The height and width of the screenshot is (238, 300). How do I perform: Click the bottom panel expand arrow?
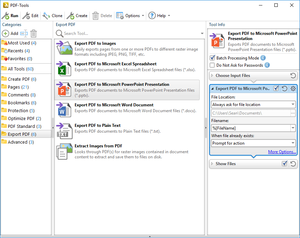[x=150, y=237]
